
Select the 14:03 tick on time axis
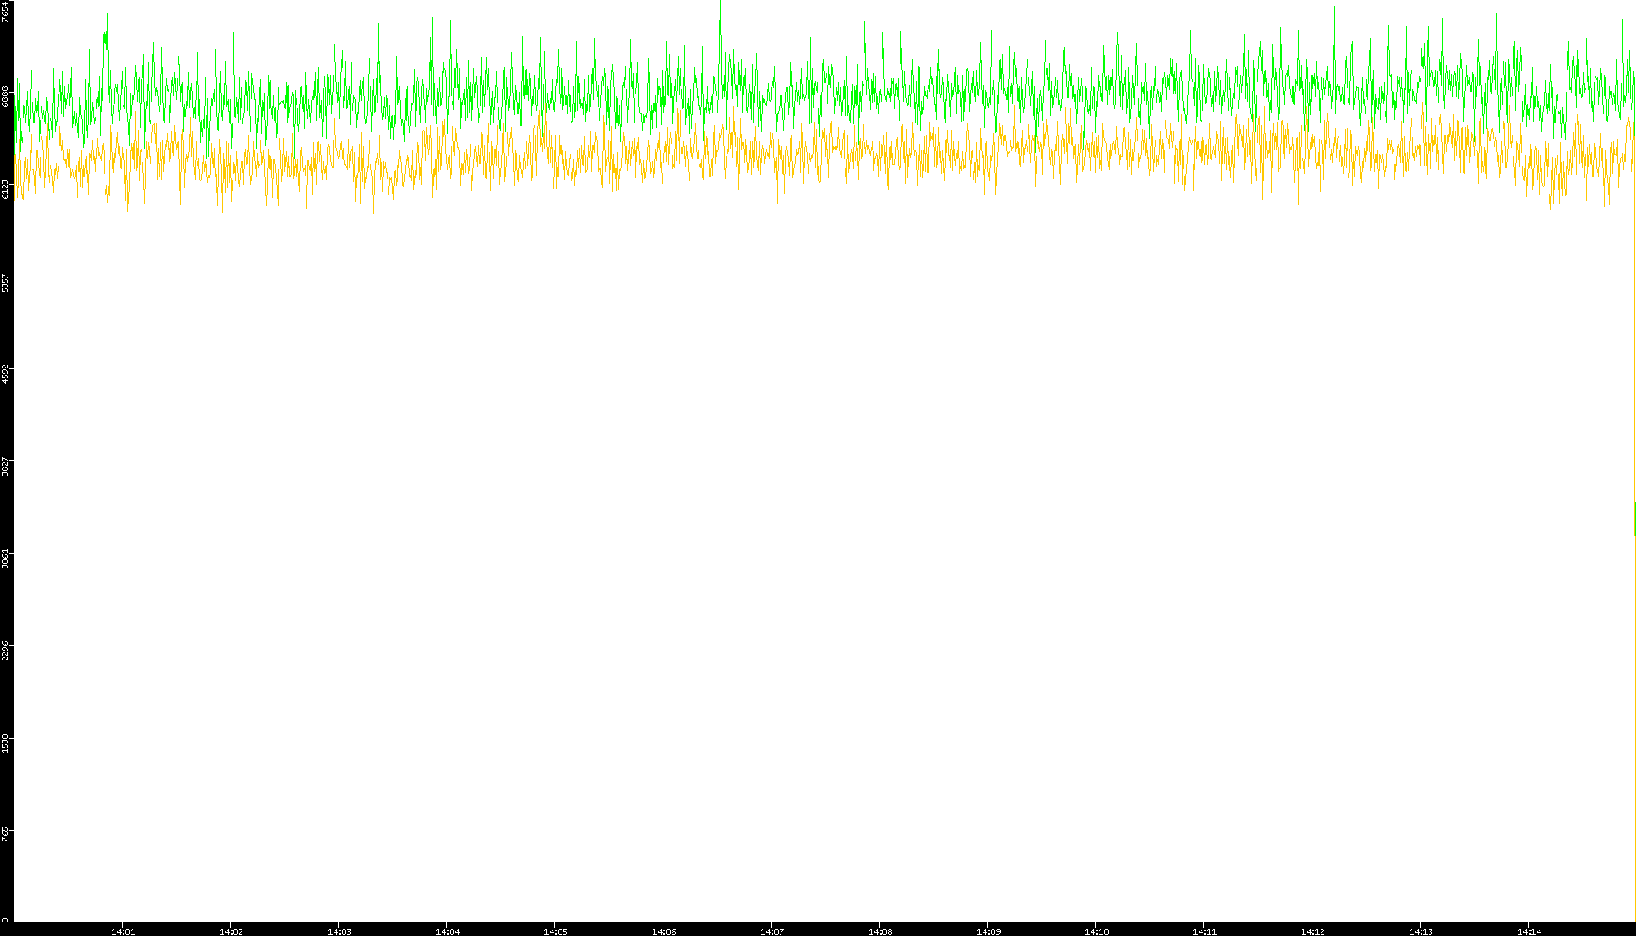coord(339,931)
